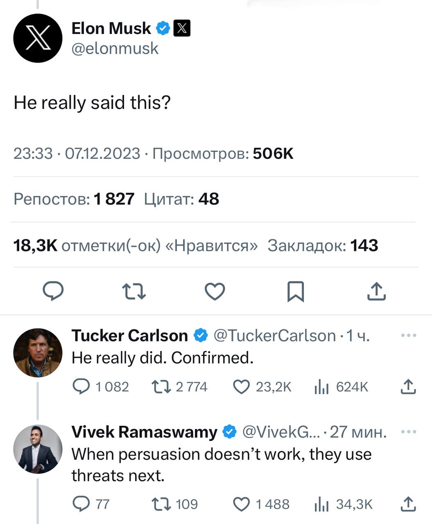Like Vivek Ramaswamy's reply

pos(241,504)
